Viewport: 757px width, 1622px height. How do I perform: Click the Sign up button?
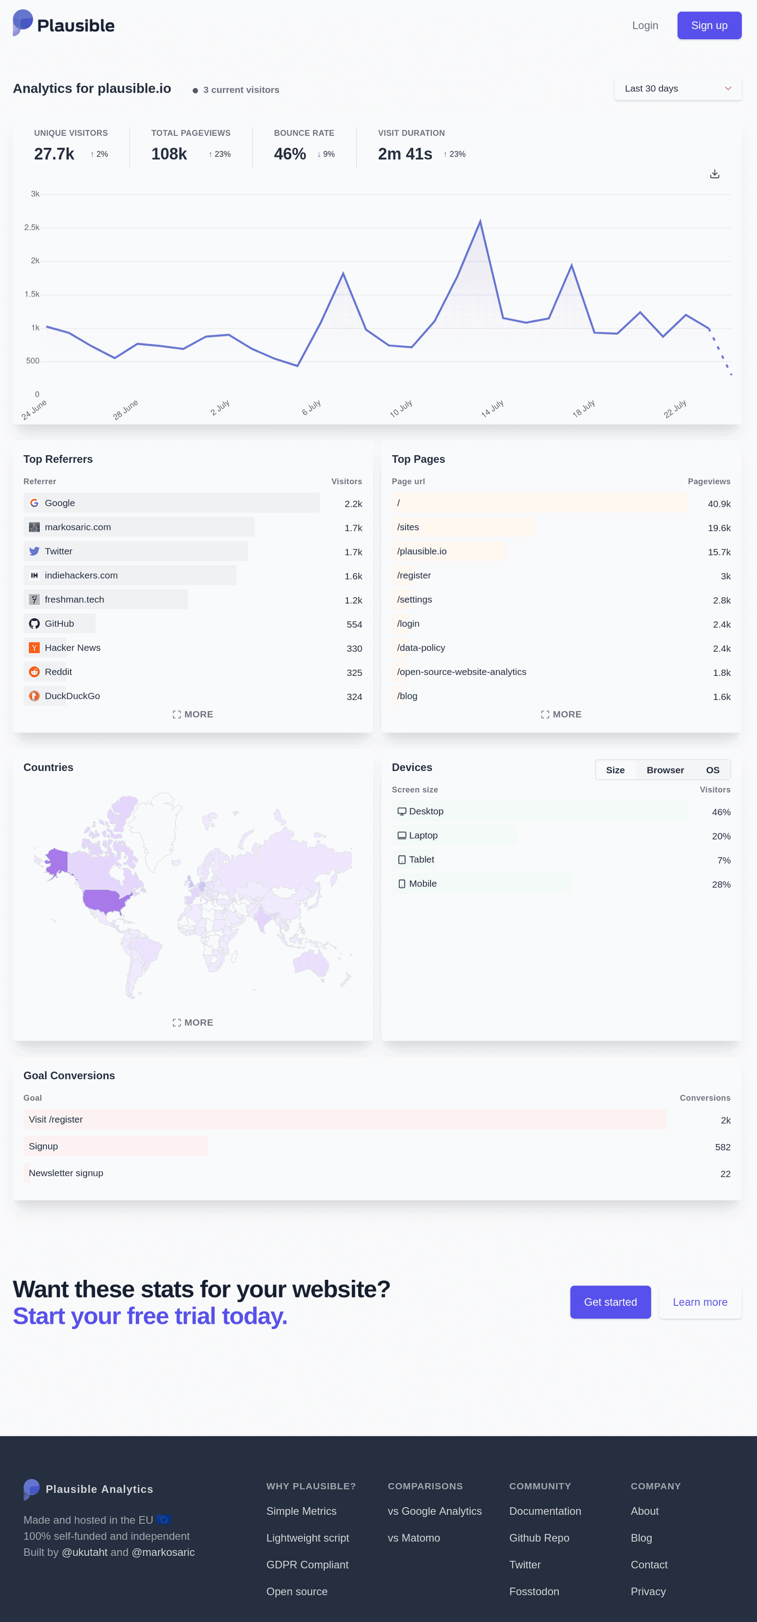click(709, 25)
